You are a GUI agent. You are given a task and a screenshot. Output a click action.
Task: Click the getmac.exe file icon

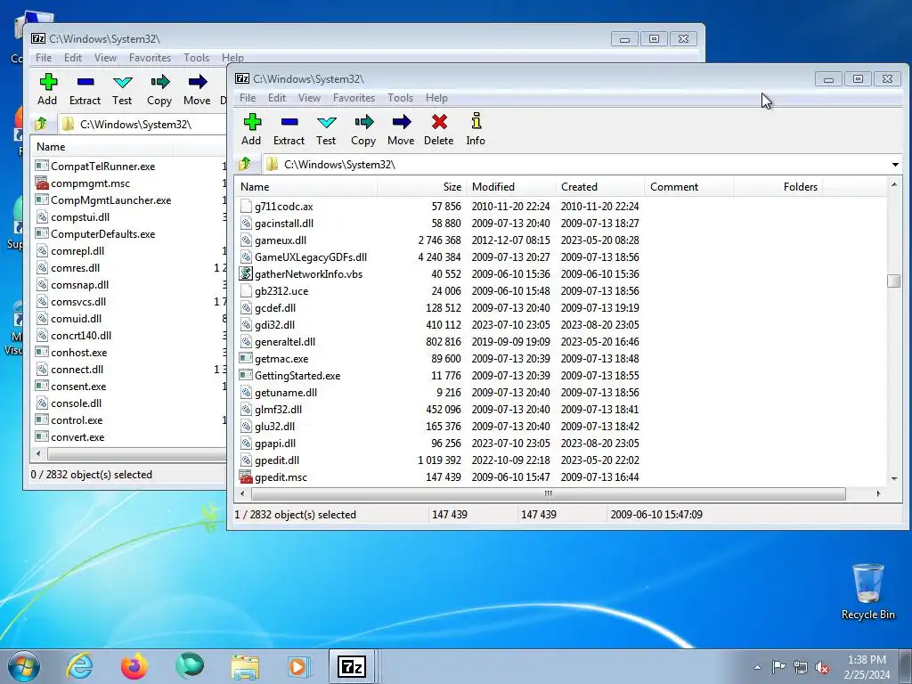tap(246, 358)
